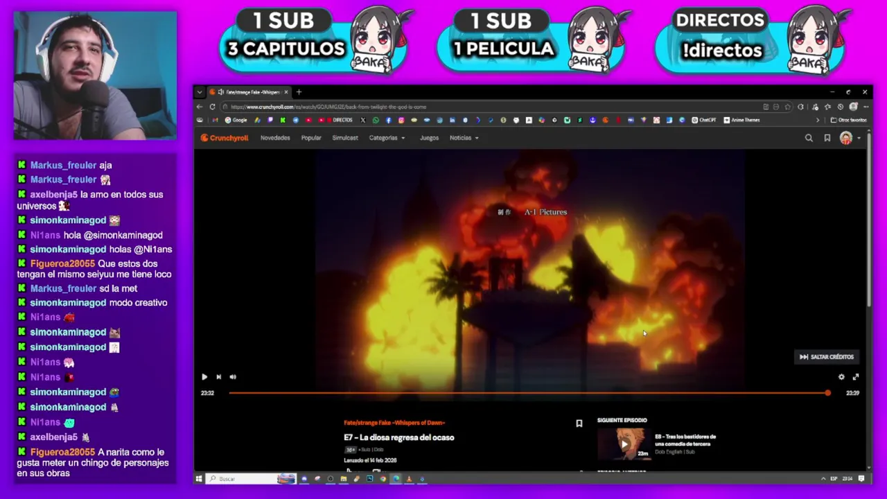Image resolution: width=887 pixels, height=499 pixels.
Task: Open the Crunchyroll profile avatar menu
Action: 846,138
